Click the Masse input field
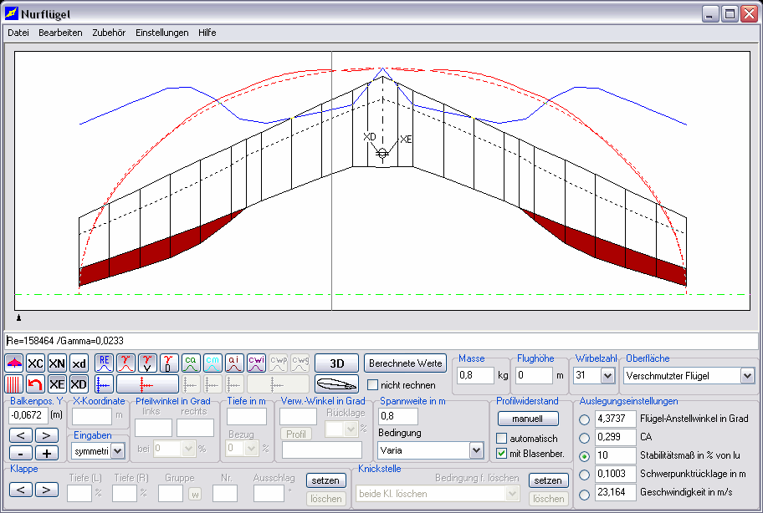Screen dimensions: 763x513 coord(475,375)
